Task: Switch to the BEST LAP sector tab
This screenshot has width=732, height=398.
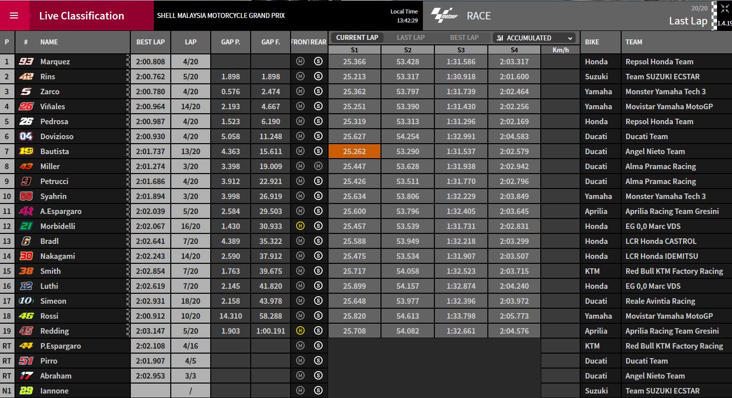Action: pos(464,37)
